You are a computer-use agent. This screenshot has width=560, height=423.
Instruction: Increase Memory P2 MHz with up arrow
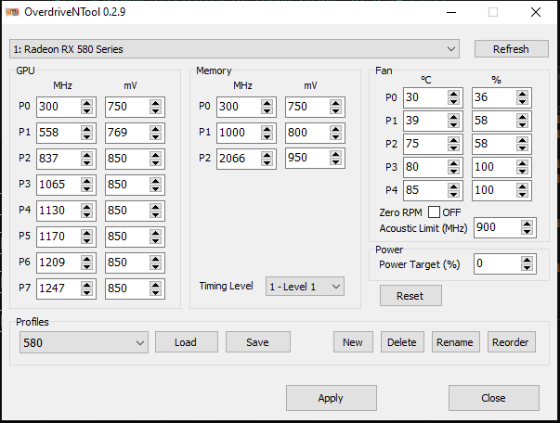[267, 155]
